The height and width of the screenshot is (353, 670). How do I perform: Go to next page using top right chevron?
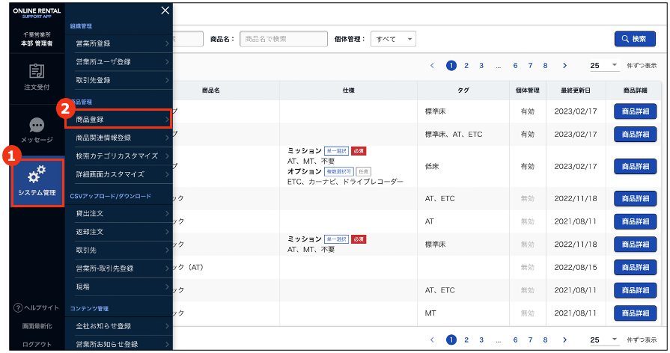[564, 66]
